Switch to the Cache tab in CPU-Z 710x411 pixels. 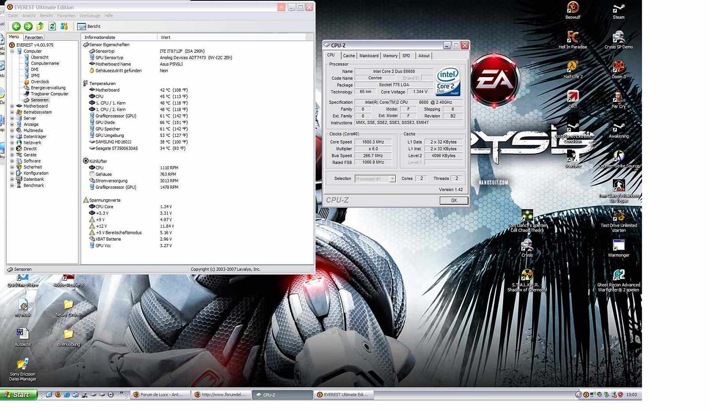[x=349, y=56]
